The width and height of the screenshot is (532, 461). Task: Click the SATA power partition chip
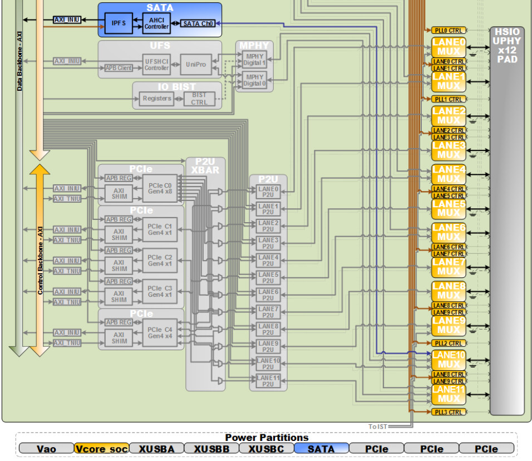tap(321, 448)
